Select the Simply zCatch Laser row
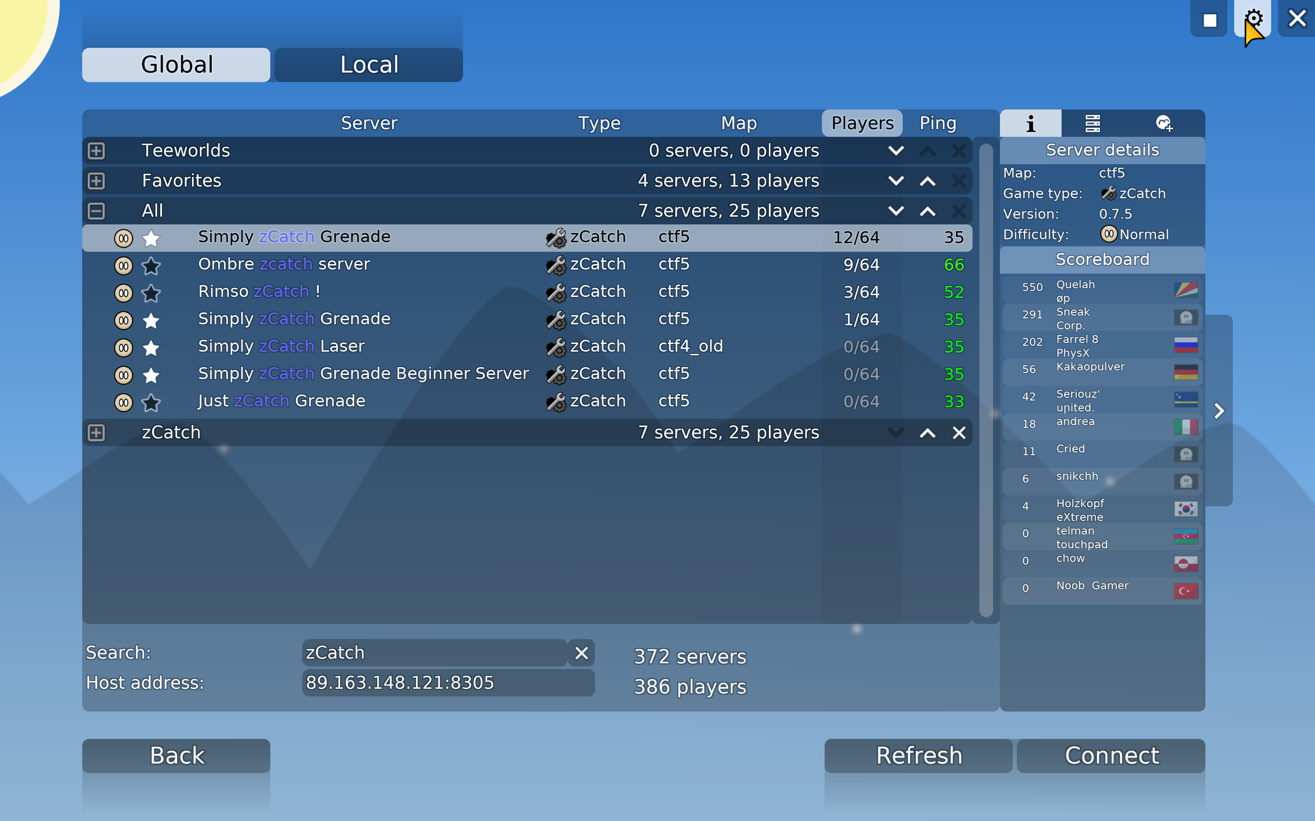 click(527, 347)
